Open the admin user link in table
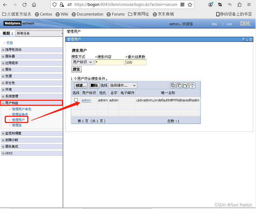The width and height of the screenshot is (256, 209). point(86,100)
